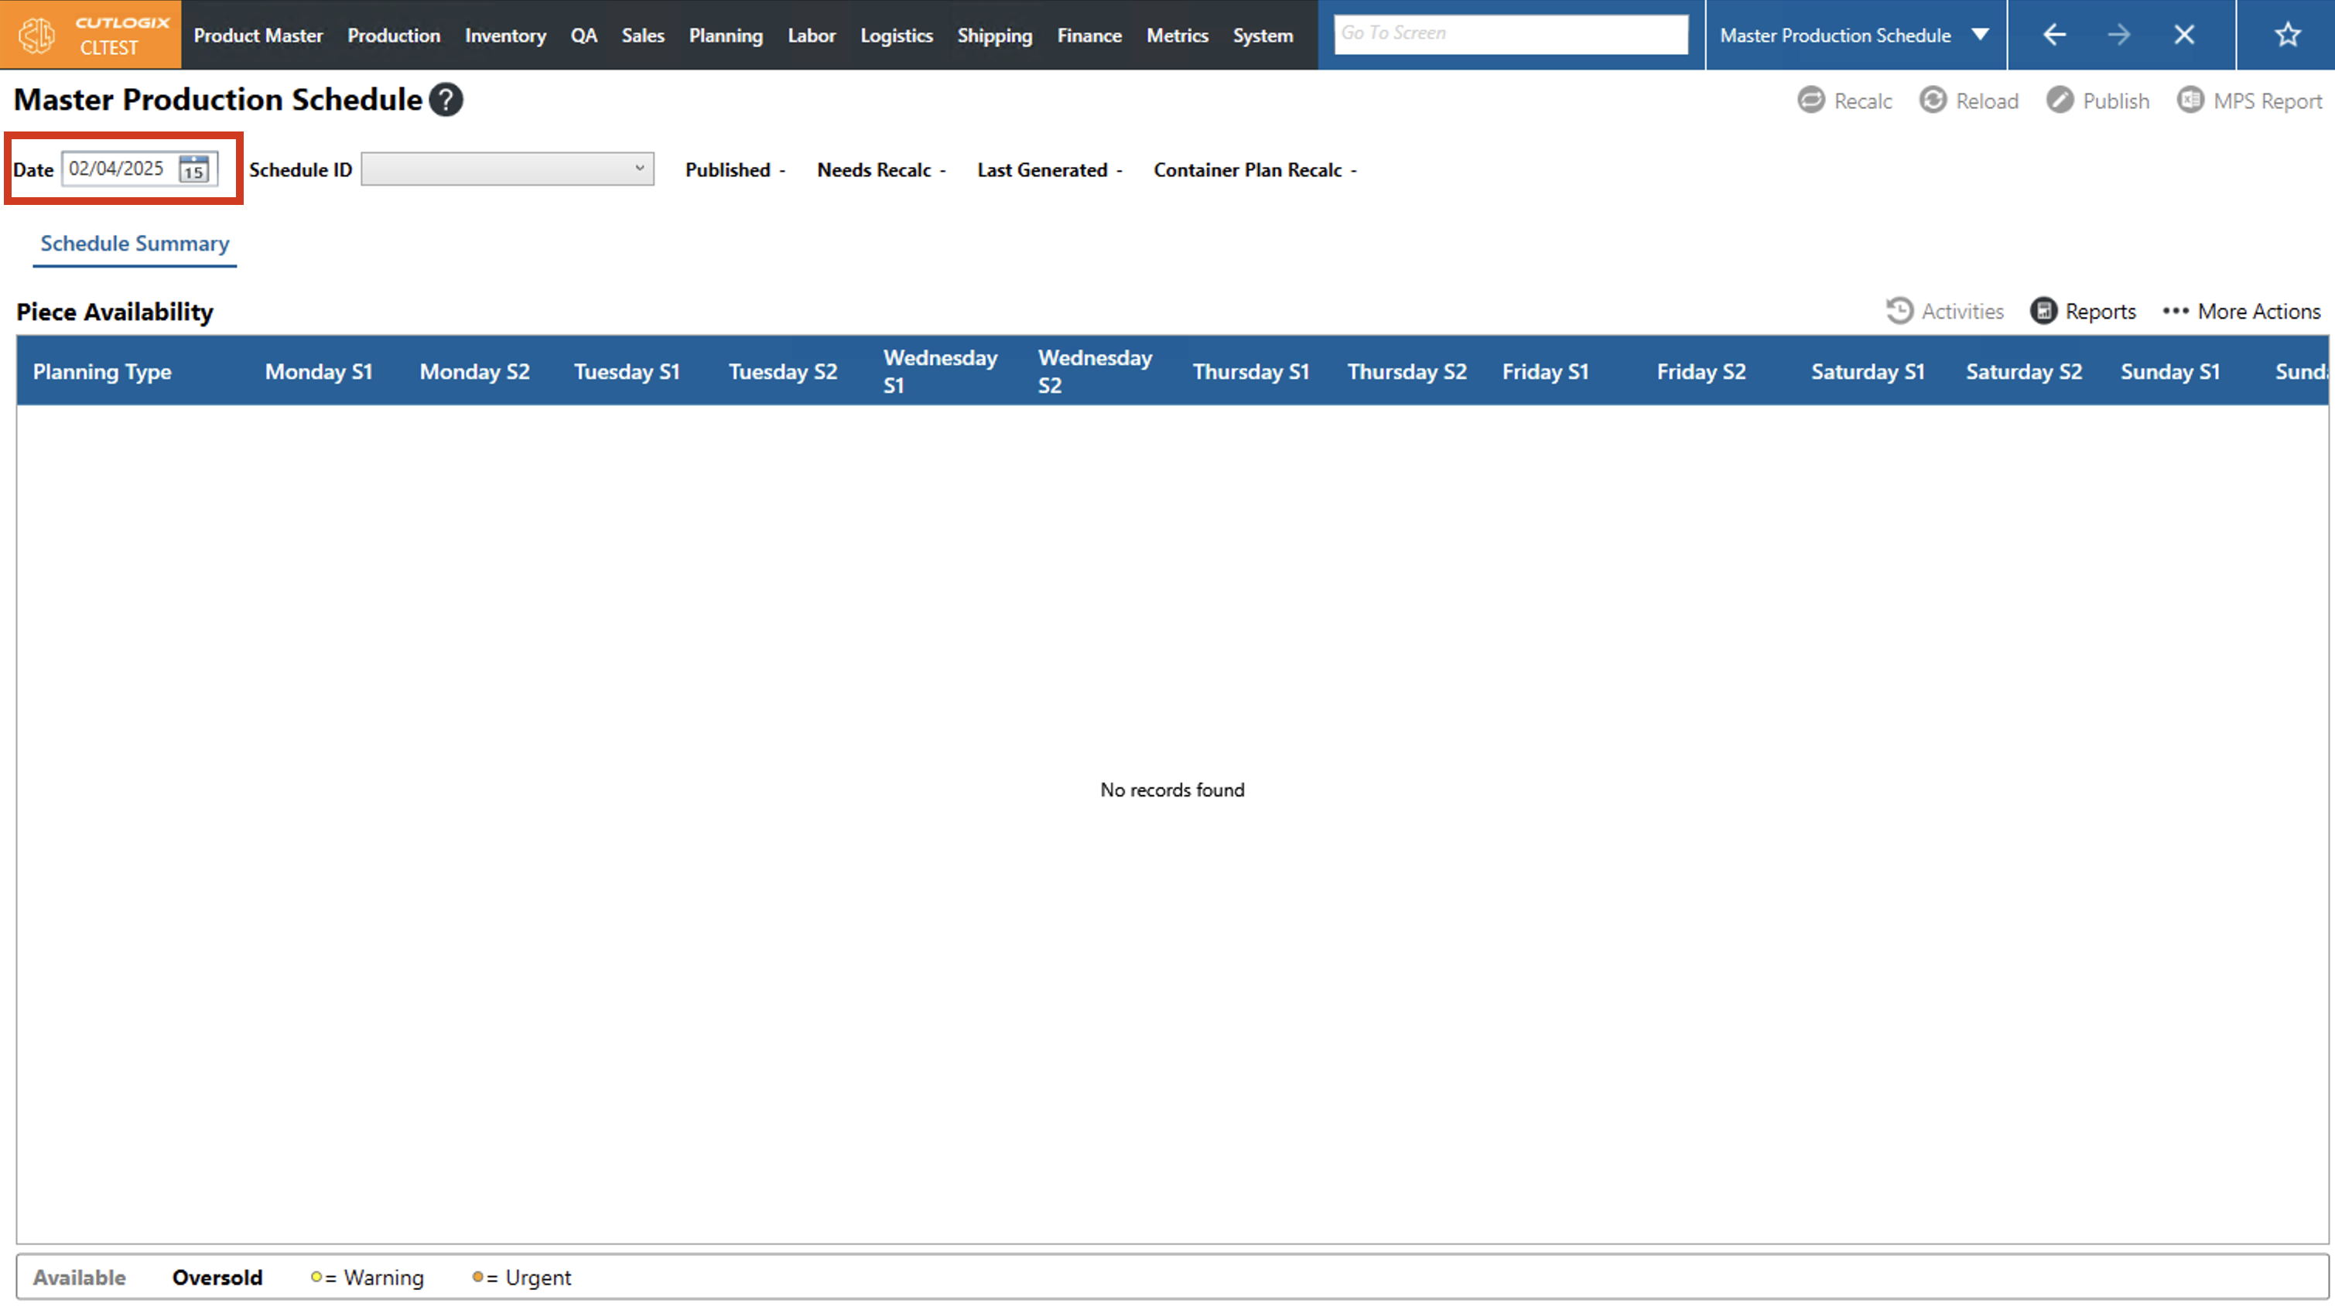Viewport: 2335px width, 1307px height.
Task: Publish the schedule using Publish icon
Action: tap(2060, 100)
